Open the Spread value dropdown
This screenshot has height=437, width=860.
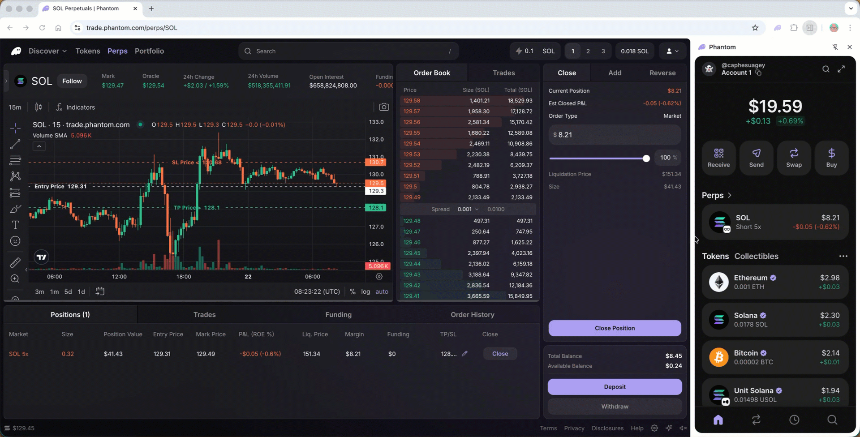coord(468,209)
